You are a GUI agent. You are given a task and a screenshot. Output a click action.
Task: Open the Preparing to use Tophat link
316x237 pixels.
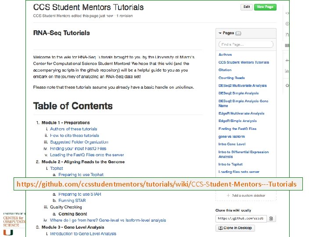pos(81,175)
